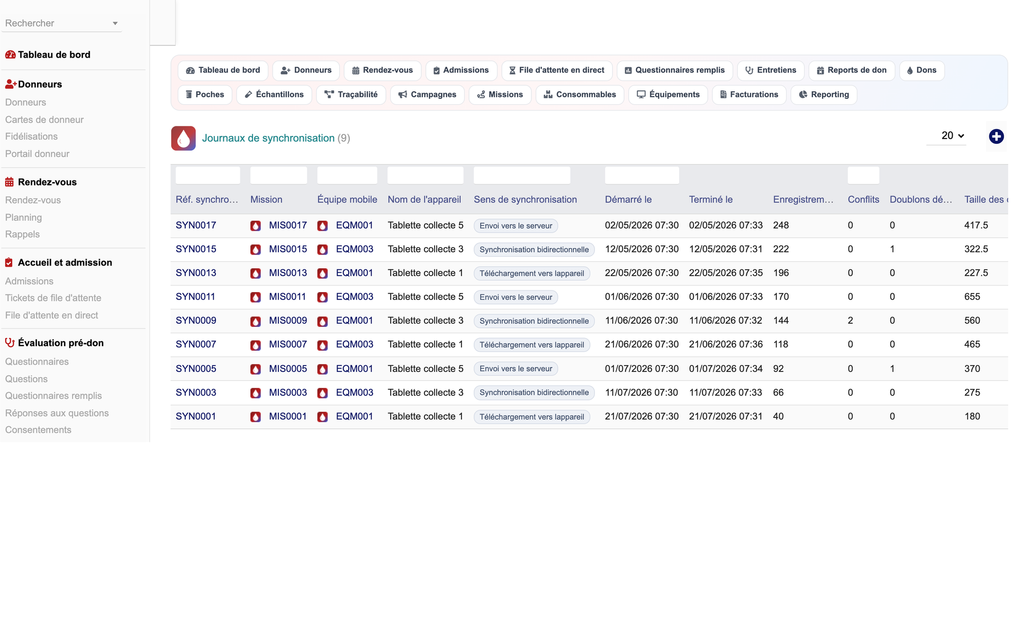Click the plus icon to add a journal

(x=996, y=136)
